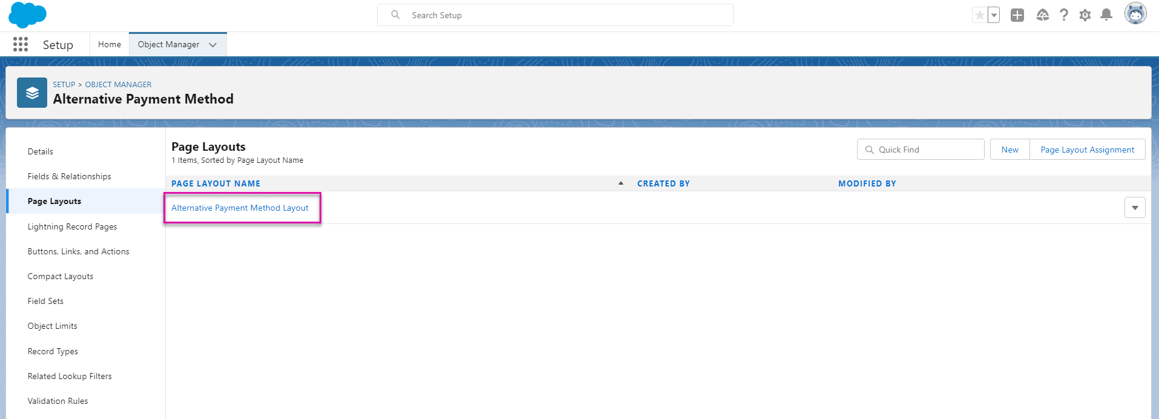1159x419 pixels.
Task: Open the Global Actions plus icon
Action: point(1017,15)
